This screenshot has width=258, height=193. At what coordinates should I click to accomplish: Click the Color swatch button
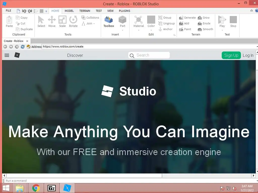click(x=151, y=20)
